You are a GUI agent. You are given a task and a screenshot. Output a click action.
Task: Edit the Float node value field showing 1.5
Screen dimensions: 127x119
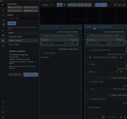point(105,72)
